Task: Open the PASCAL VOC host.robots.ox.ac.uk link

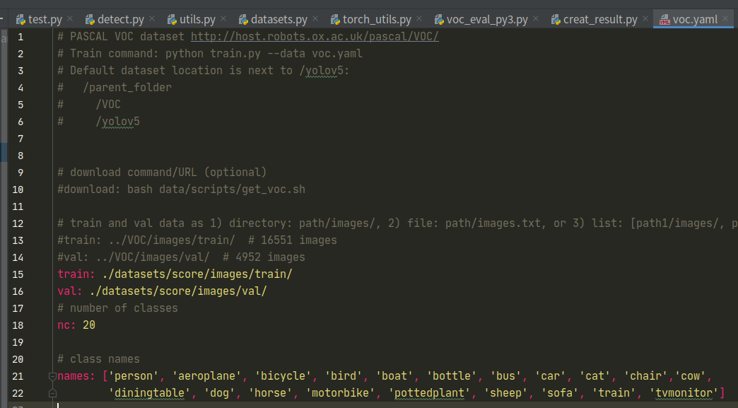Action: 315,36
